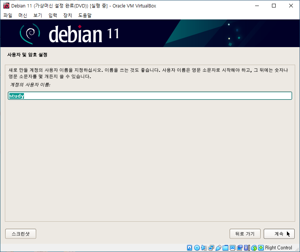
Task: Click the Right Control host key label
Action: (279, 248)
